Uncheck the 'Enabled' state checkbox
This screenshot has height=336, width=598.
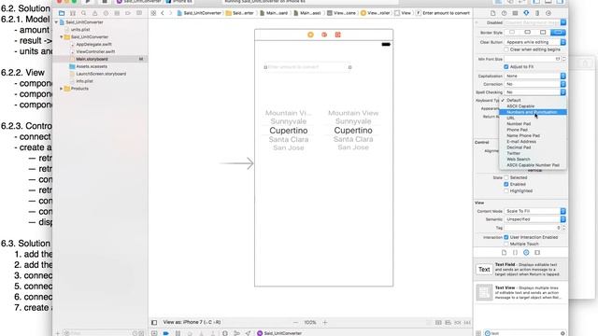point(506,184)
